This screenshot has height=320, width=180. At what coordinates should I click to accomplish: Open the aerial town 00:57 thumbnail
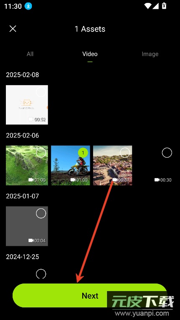112,165
